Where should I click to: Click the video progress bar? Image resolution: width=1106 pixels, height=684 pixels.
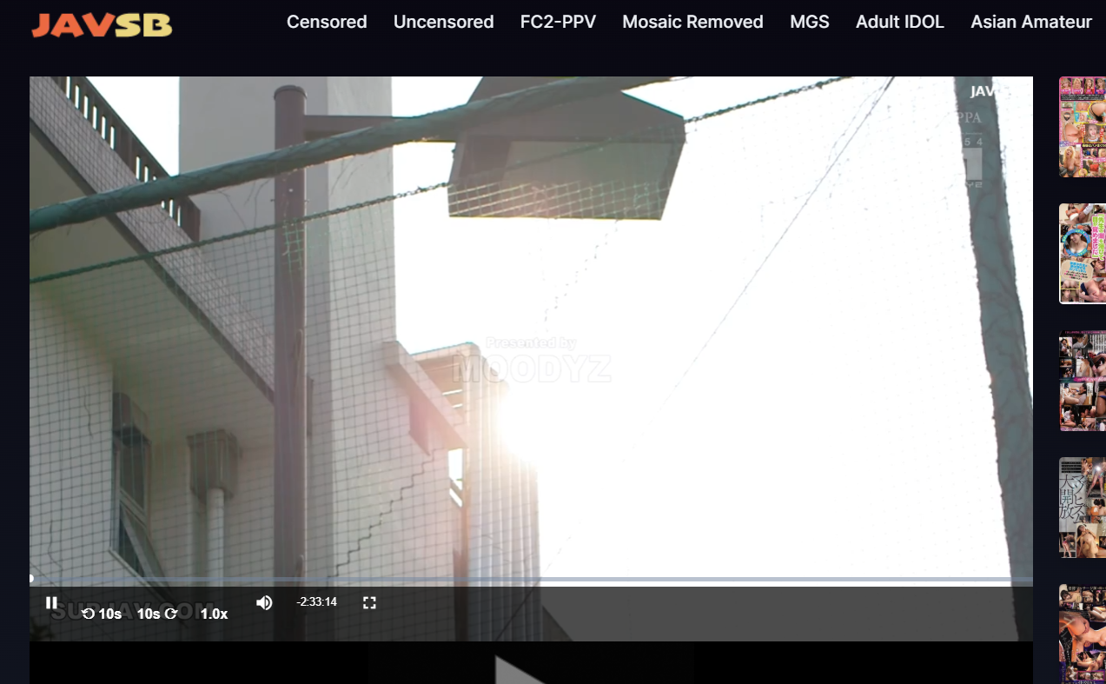531,579
